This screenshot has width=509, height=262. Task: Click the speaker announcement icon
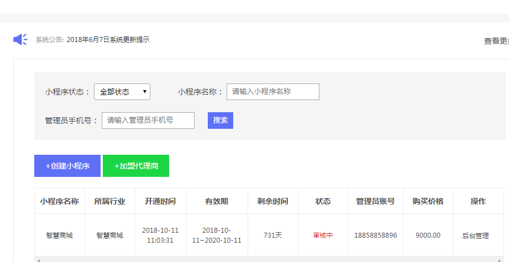point(20,40)
